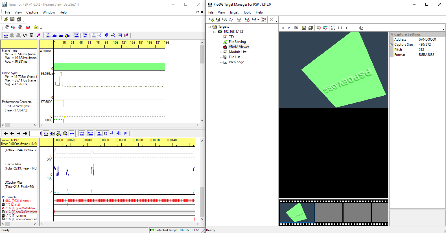The image size is (446, 233).
Task: Click refresh targets icon in Target Manager
Action: (x=231, y=19)
